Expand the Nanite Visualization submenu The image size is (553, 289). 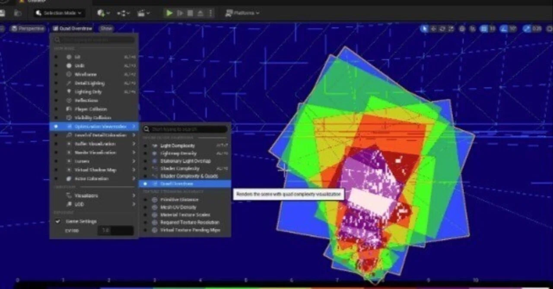94,152
